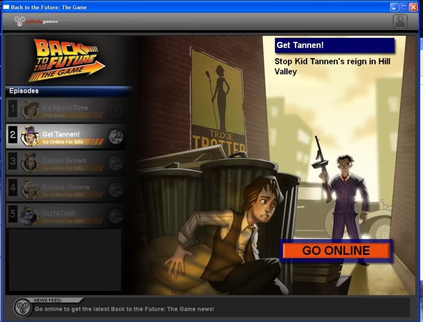Click the globe icon on OUTATIME row
The height and width of the screenshot is (322, 423).
pos(116,216)
